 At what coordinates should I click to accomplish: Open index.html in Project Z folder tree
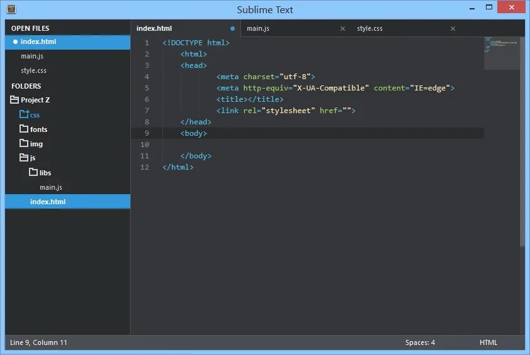point(67,202)
